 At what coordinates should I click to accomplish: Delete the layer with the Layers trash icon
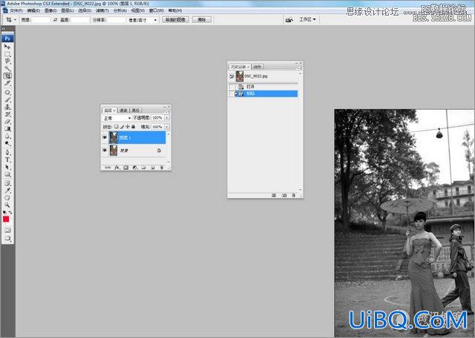point(162,168)
